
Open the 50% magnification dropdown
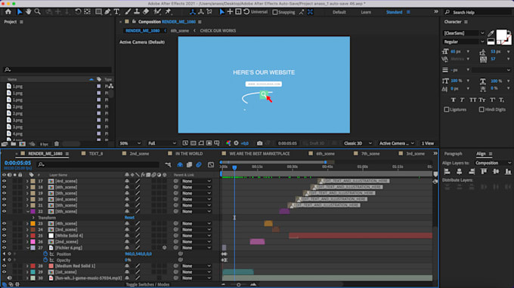pyautogui.click(x=130, y=143)
